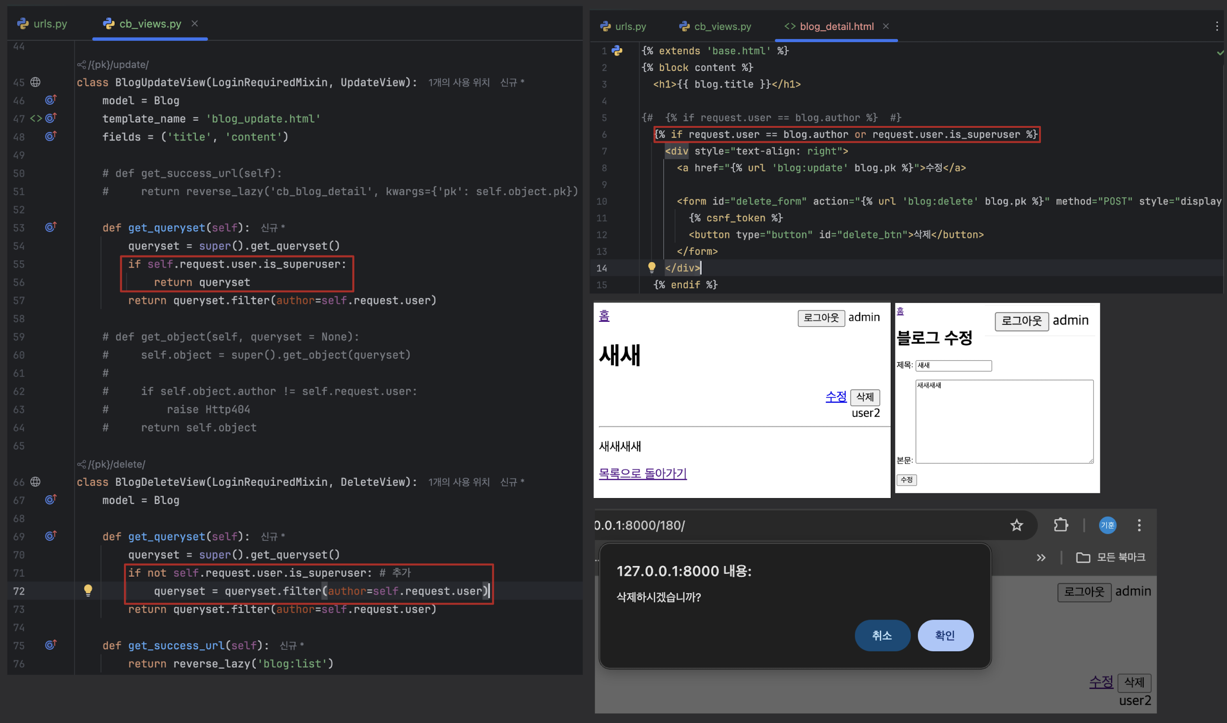Expand the hidden bookmarks chevron
The image size is (1227, 723).
tap(1041, 558)
